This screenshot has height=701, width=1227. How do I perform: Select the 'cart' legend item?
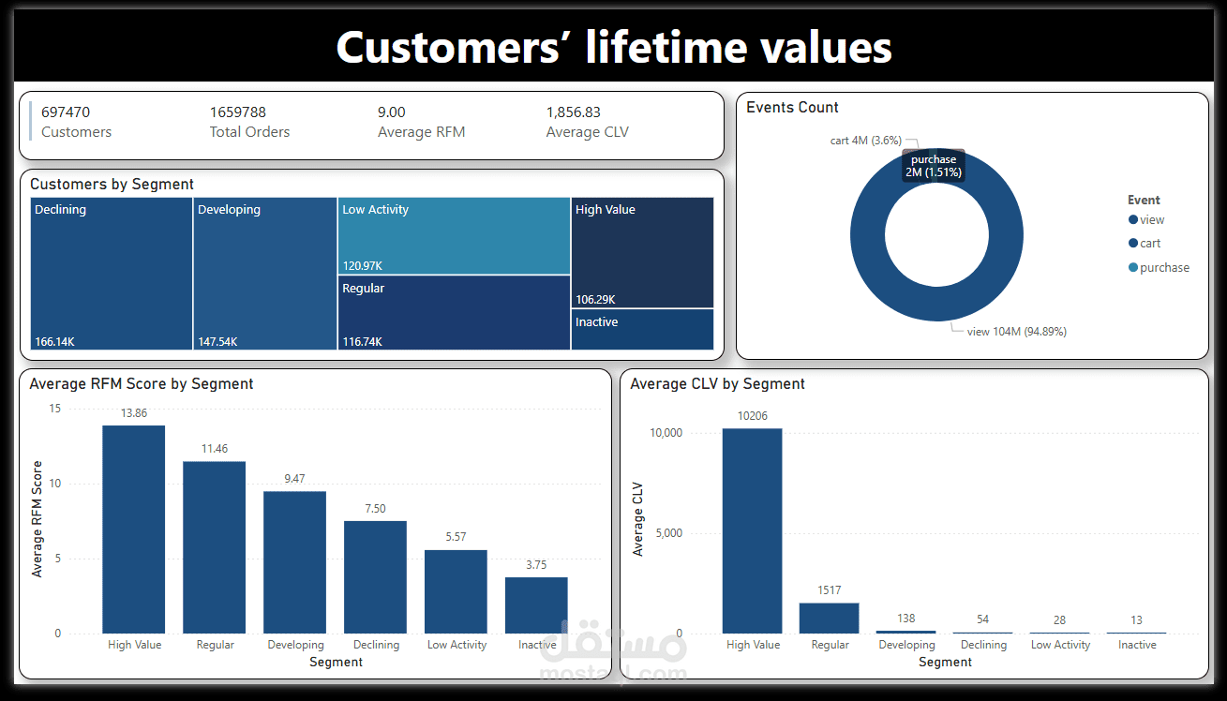[x=1147, y=243]
